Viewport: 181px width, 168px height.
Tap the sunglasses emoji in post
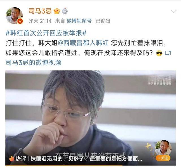[159, 53]
